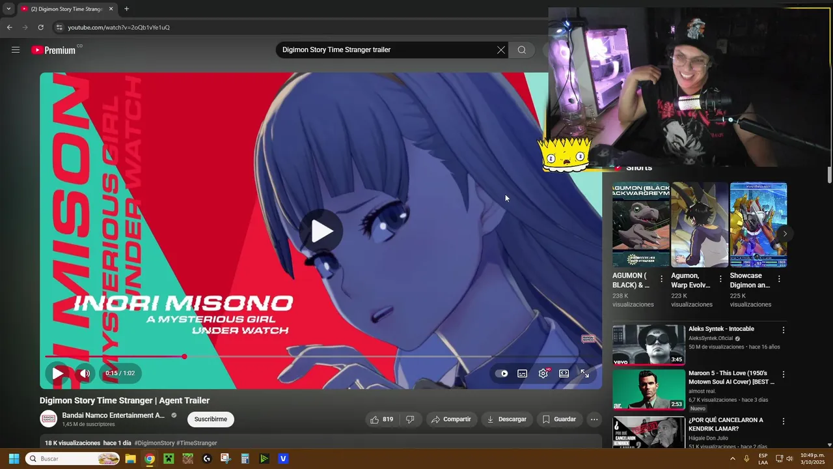
Task: Toggle subtitles in the video player
Action: click(522, 373)
